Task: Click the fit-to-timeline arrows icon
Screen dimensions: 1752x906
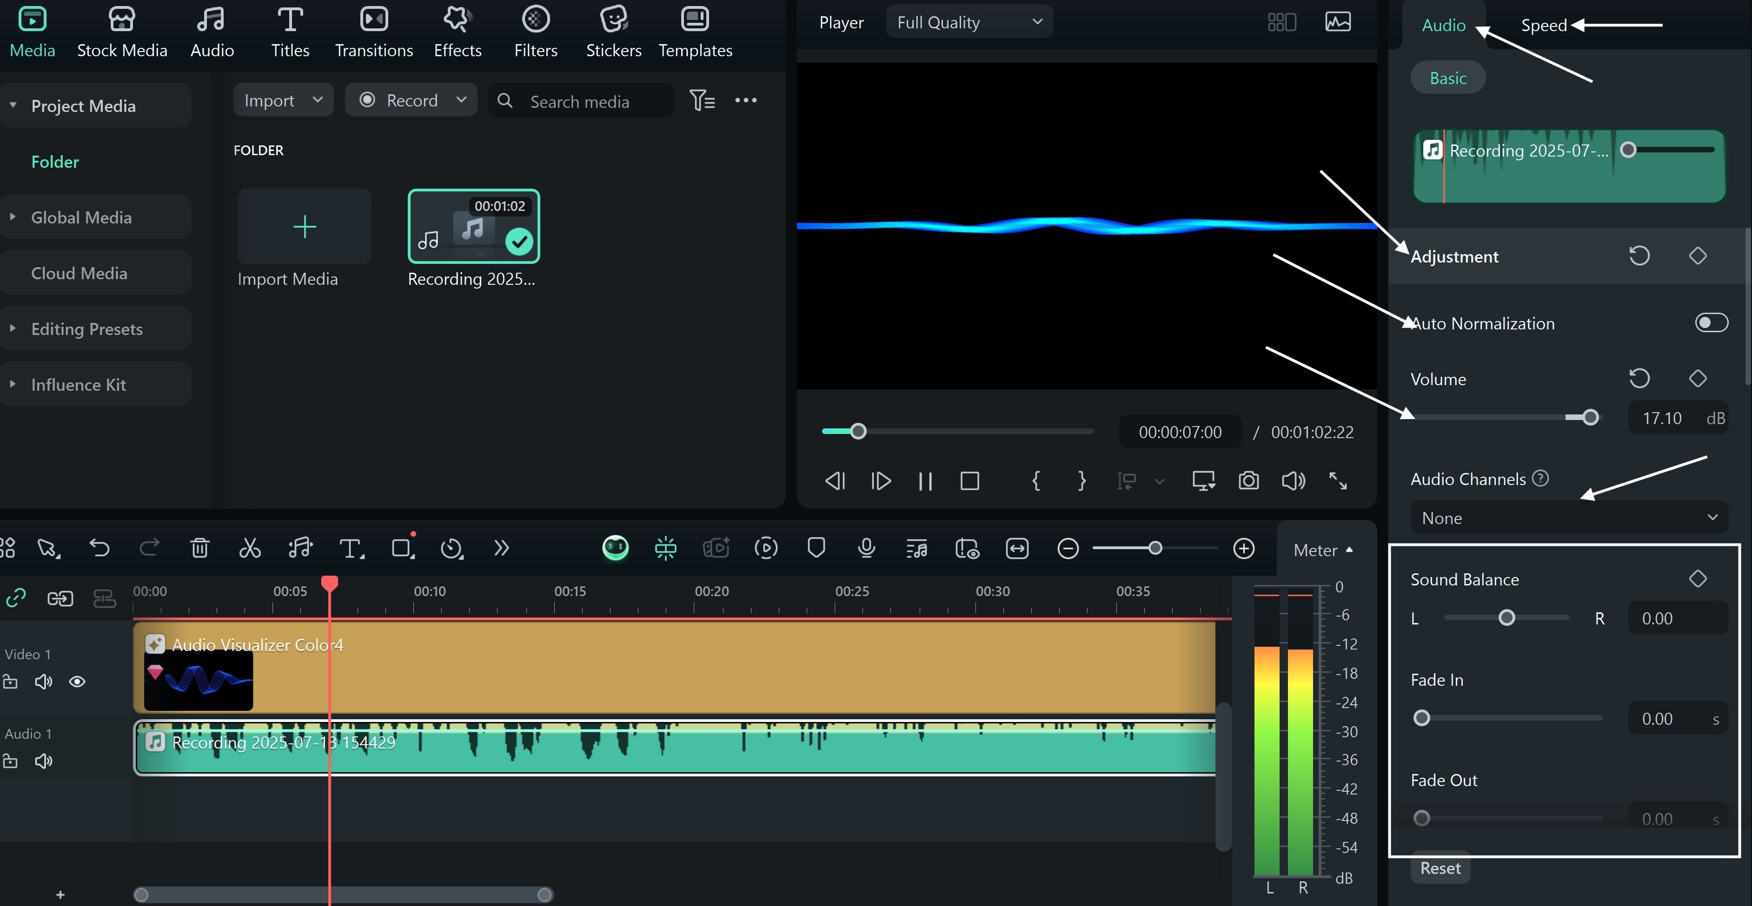Action: (x=1017, y=548)
